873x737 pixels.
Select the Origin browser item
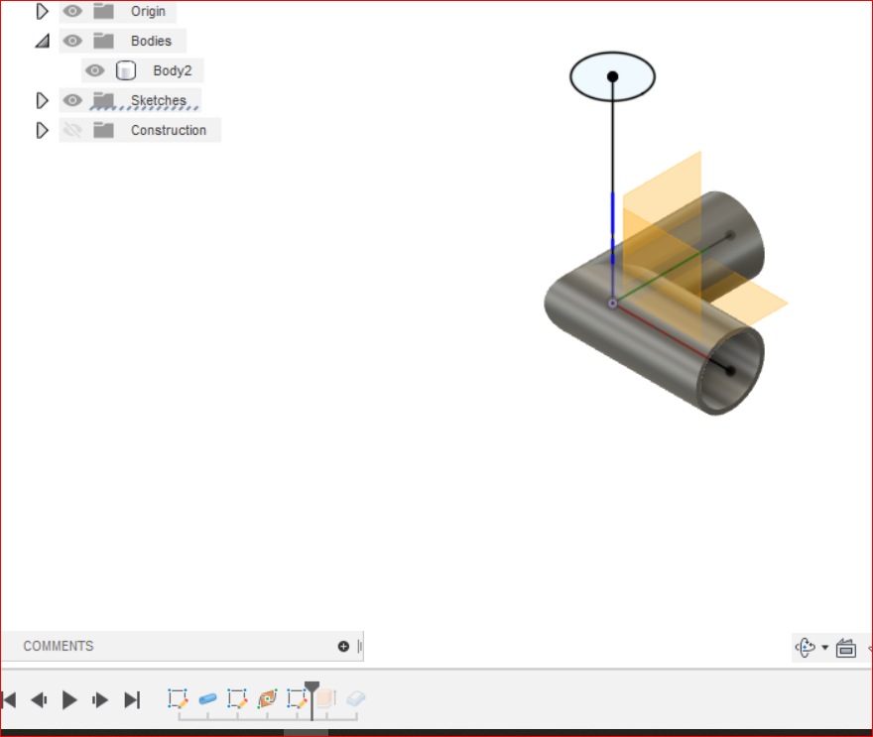point(148,11)
